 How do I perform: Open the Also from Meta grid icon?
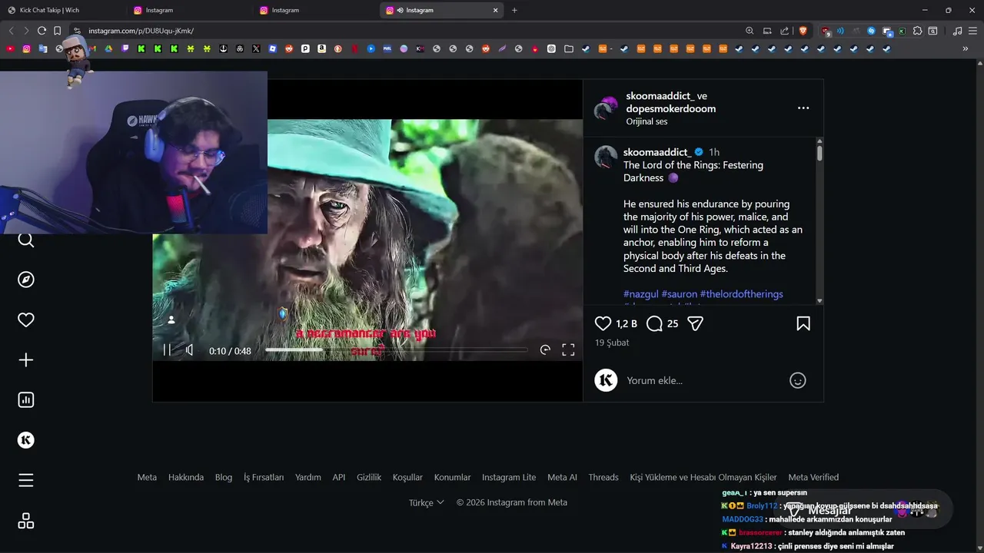click(26, 521)
